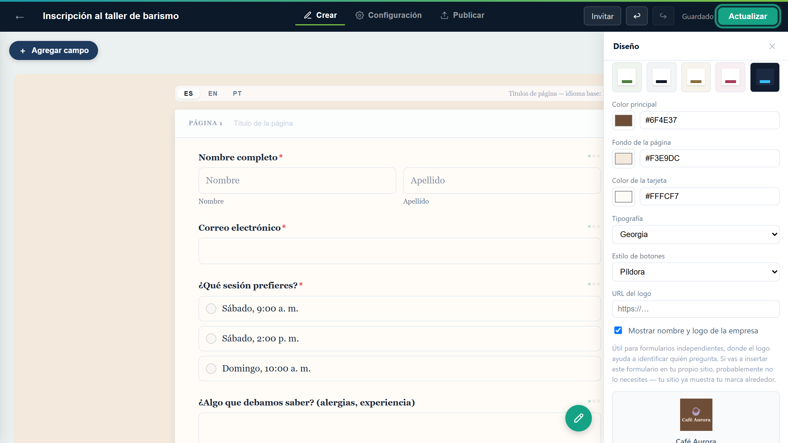Switch to the Crear tab
The width and height of the screenshot is (788, 443).
[320, 15]
